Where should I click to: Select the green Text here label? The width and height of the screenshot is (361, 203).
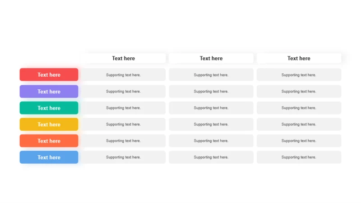(49, 108)
